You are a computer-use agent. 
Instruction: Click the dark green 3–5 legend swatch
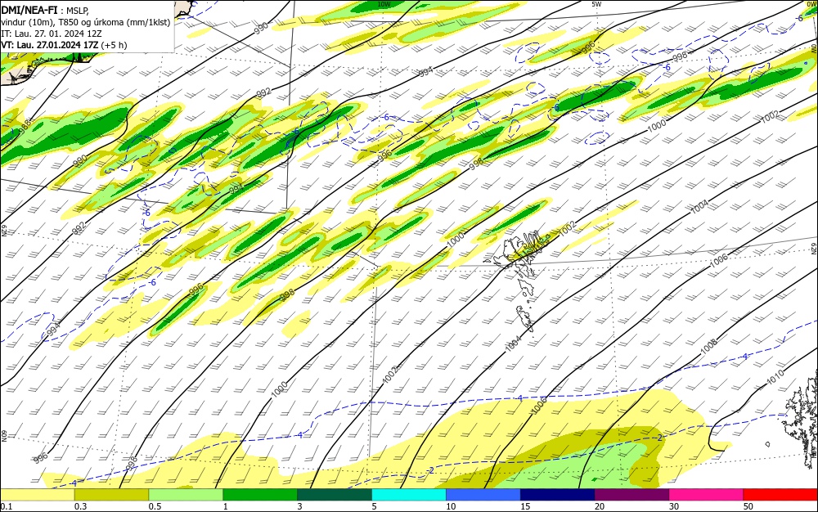[335, 495]
